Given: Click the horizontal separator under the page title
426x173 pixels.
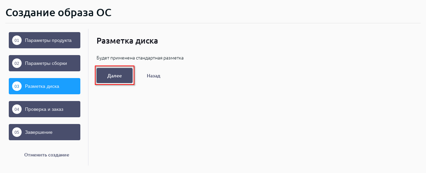Looking at the screenshot, I should (x=213, y=23).
